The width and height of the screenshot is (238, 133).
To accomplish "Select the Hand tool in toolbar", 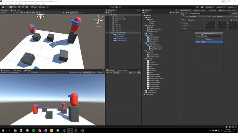I will pyautogui.click(x=3, y=7).
